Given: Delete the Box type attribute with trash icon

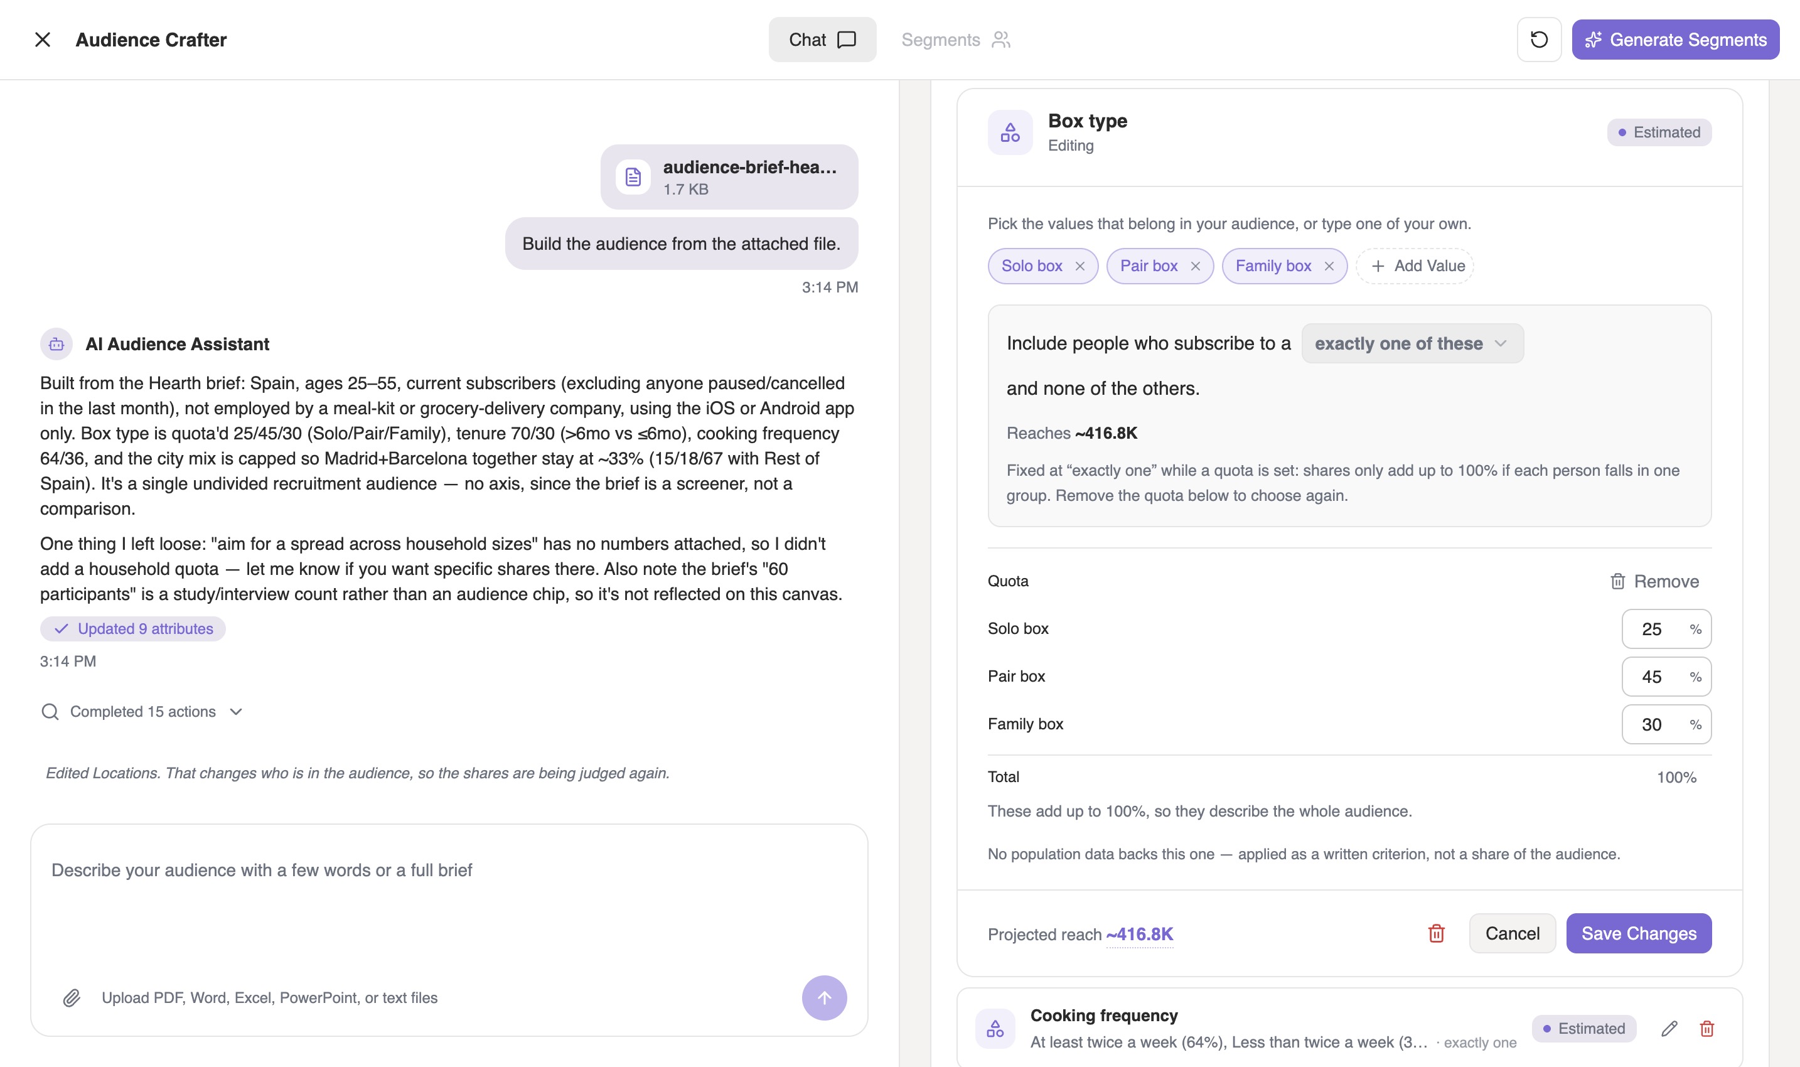Looking at the screenshot, I should [1435, 934].
